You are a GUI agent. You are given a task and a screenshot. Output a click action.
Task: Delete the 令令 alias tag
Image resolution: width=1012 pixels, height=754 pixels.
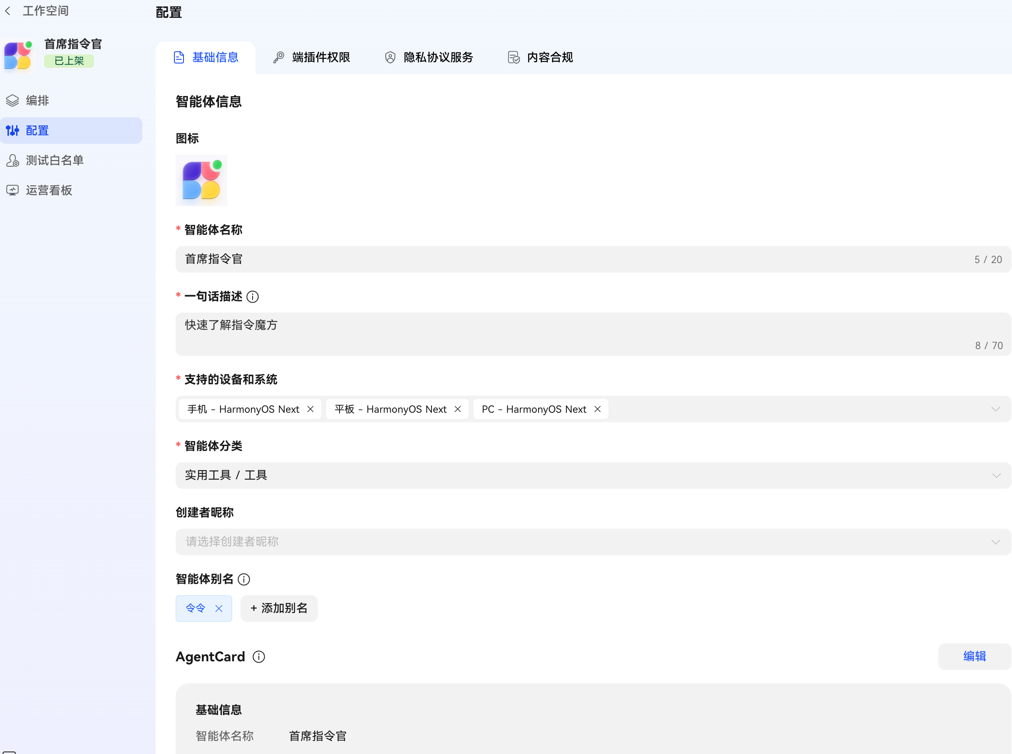219,609
